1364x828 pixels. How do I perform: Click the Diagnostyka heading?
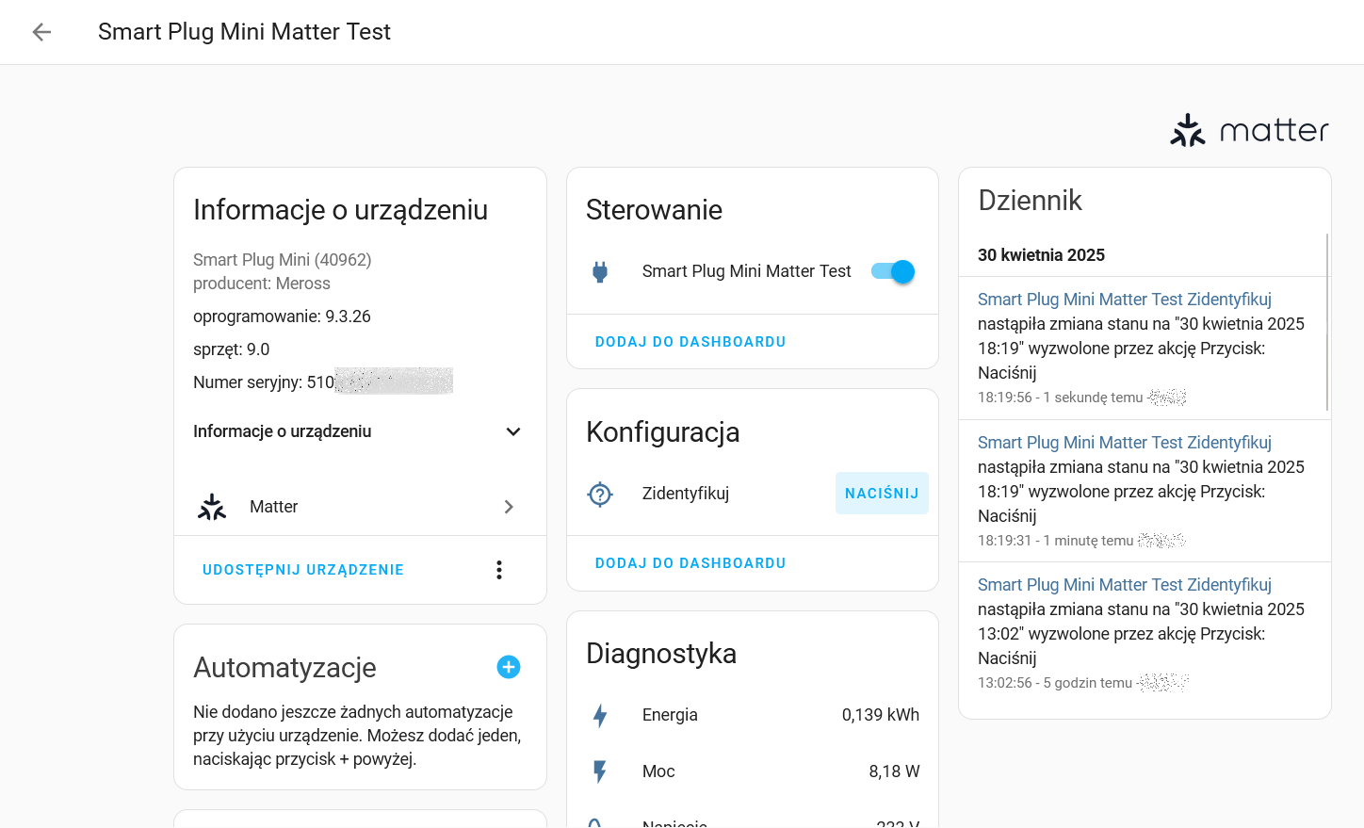coord(661,654)
